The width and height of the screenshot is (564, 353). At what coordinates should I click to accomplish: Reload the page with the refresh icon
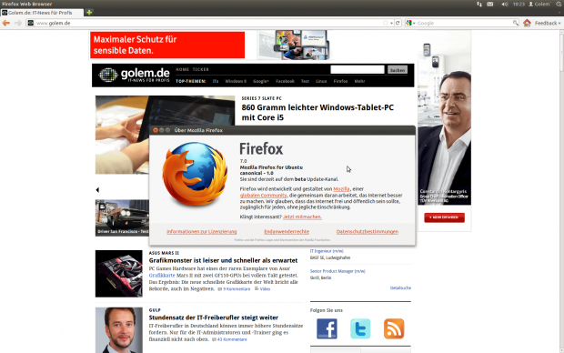tap(398, 23)
